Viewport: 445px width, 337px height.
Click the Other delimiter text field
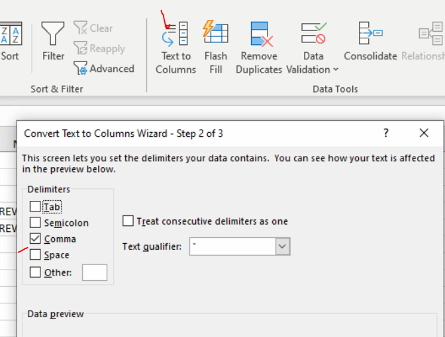[x=95, y=272]
